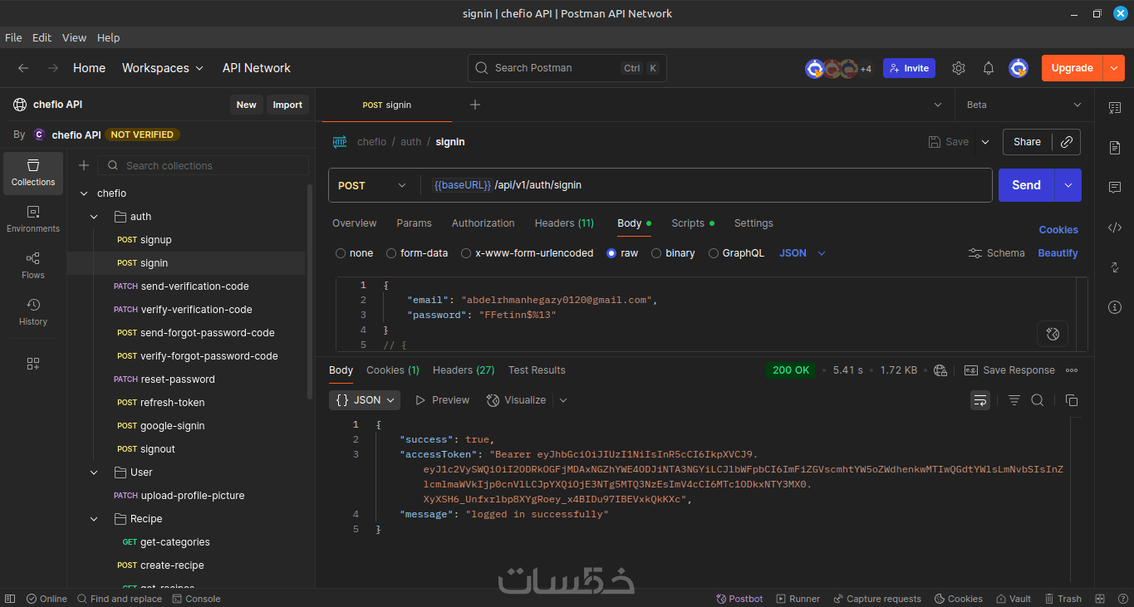
Task: Filter the response with the filter icon
Action: pos(1014,400)
